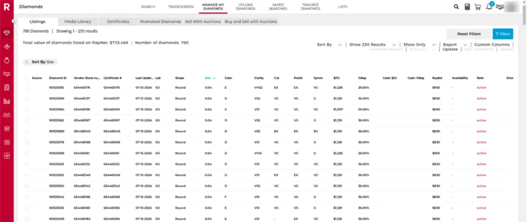Open the shopping cart icon

pos(478,7)
